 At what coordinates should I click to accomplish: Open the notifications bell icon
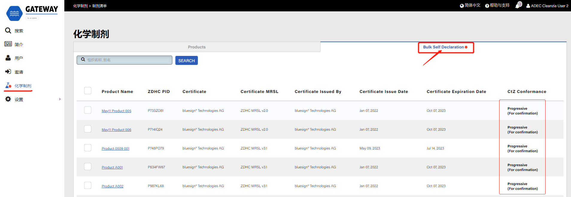pos(518,5)
